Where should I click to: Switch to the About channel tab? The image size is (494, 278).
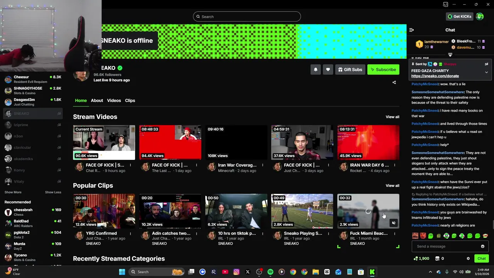[x=97, y=100]
